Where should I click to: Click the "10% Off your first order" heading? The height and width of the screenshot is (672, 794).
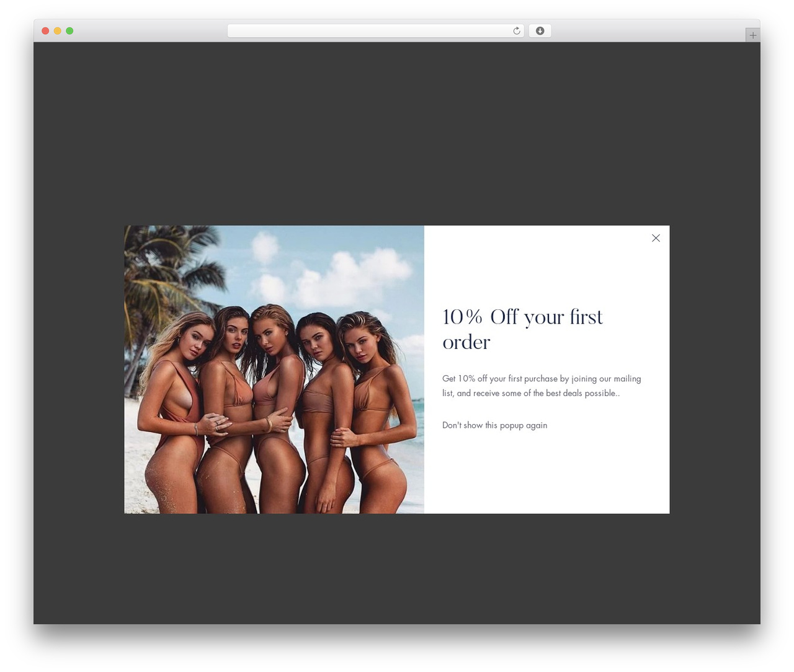pyautogui.click(x=522, y=329)
